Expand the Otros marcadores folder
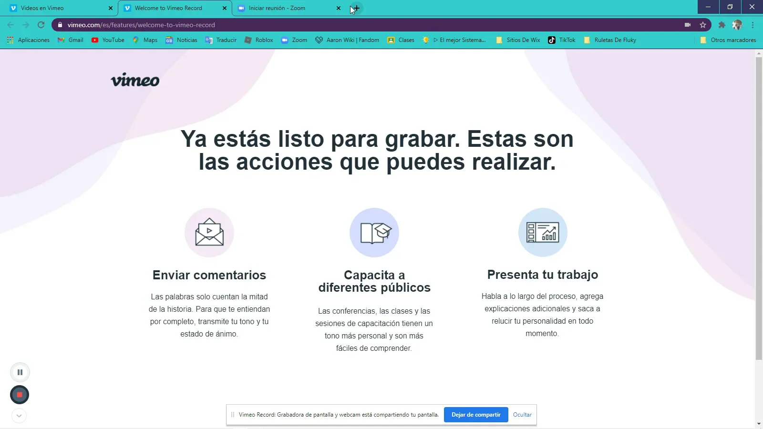 point(728,40)
